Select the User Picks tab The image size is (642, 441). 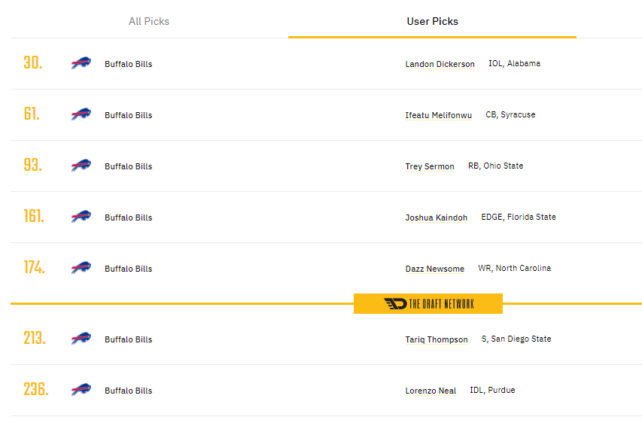coord(432,21)
